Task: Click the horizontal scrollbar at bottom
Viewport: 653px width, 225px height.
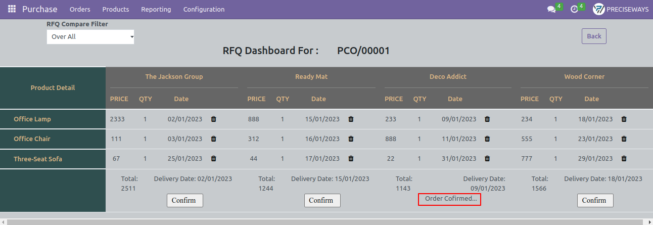Action: pyautogui.click(x=323, y=222)
